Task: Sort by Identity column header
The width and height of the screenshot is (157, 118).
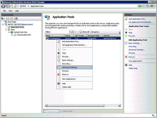Action: pos(112,36)
